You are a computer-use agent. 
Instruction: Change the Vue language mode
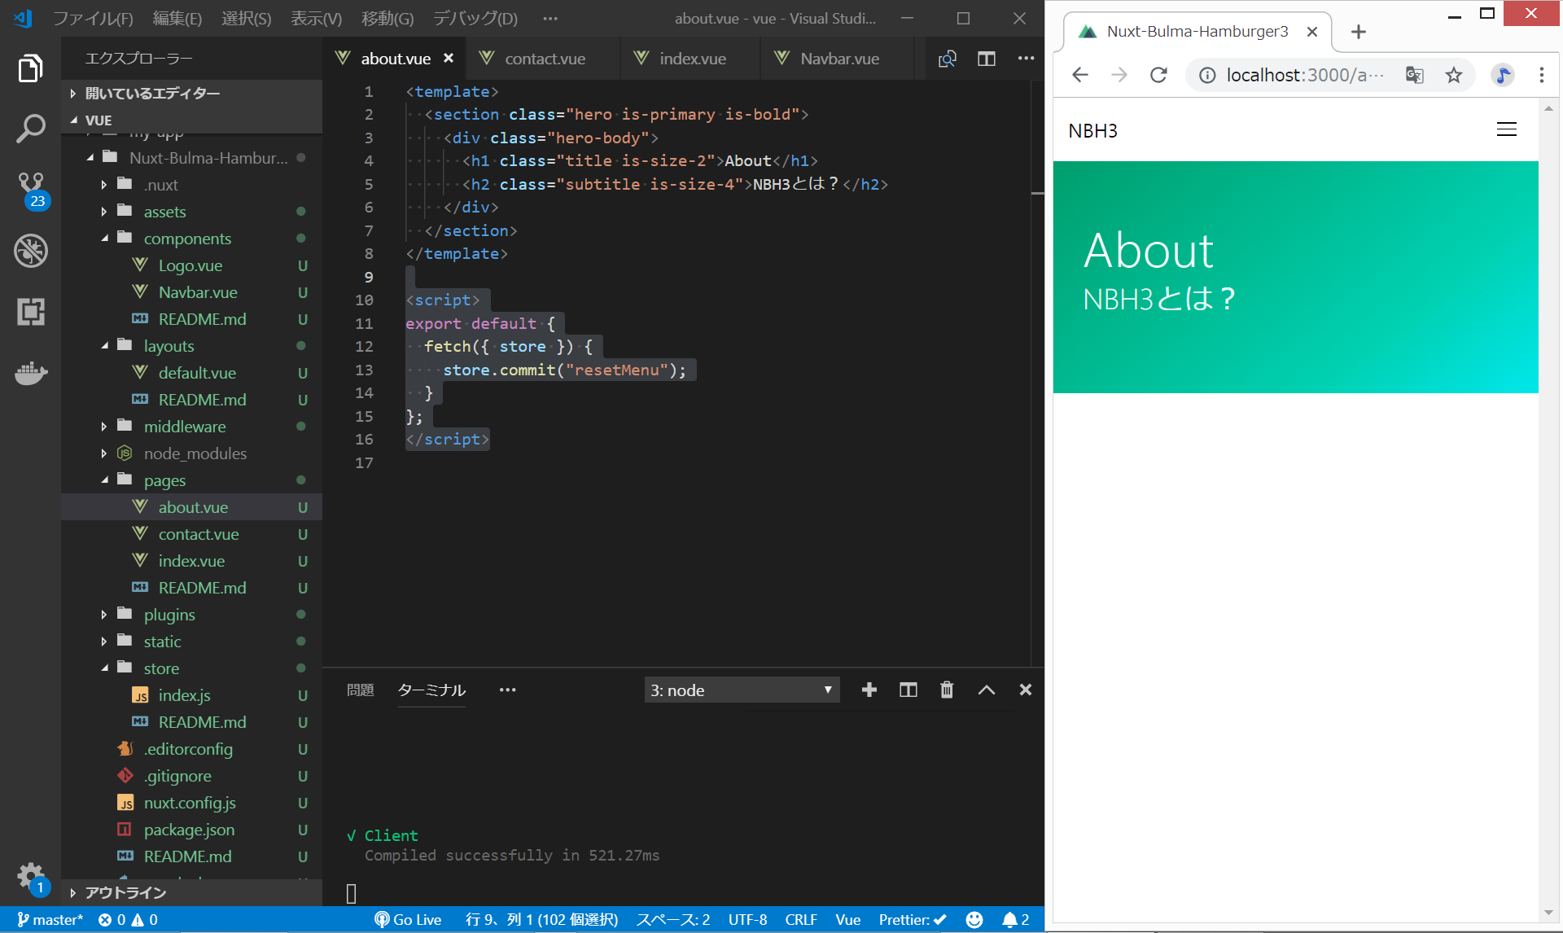point(847,920)
